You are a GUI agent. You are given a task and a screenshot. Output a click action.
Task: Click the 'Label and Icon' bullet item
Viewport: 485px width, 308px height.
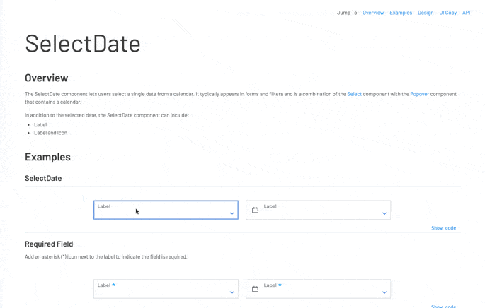pos(50,133)
